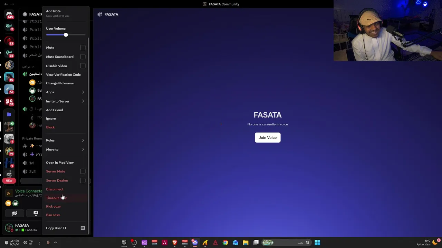The width and height of the screenshot is (442, 248).
Task: Collapse the مواهب channel category
Action: (28, 66)
